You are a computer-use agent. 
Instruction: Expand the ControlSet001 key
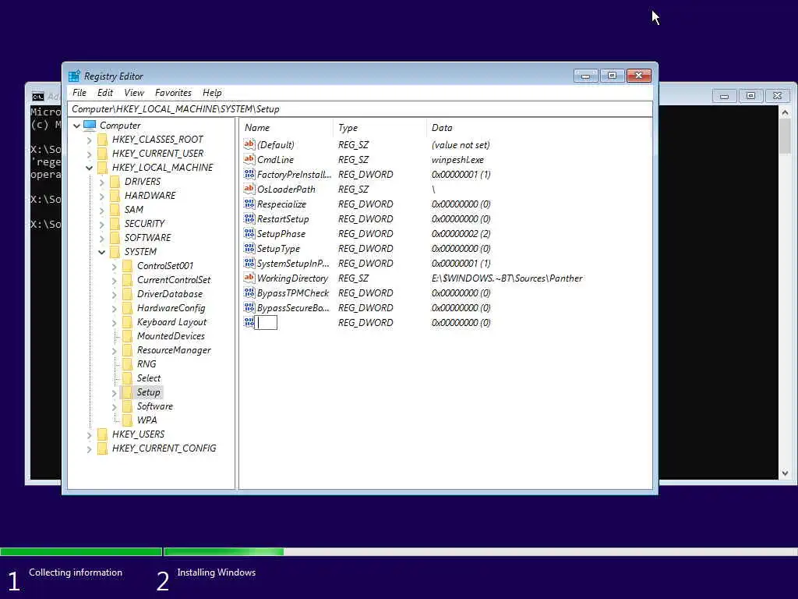(x=114, y=266)
